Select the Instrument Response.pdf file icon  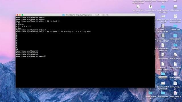pos(175,16)
